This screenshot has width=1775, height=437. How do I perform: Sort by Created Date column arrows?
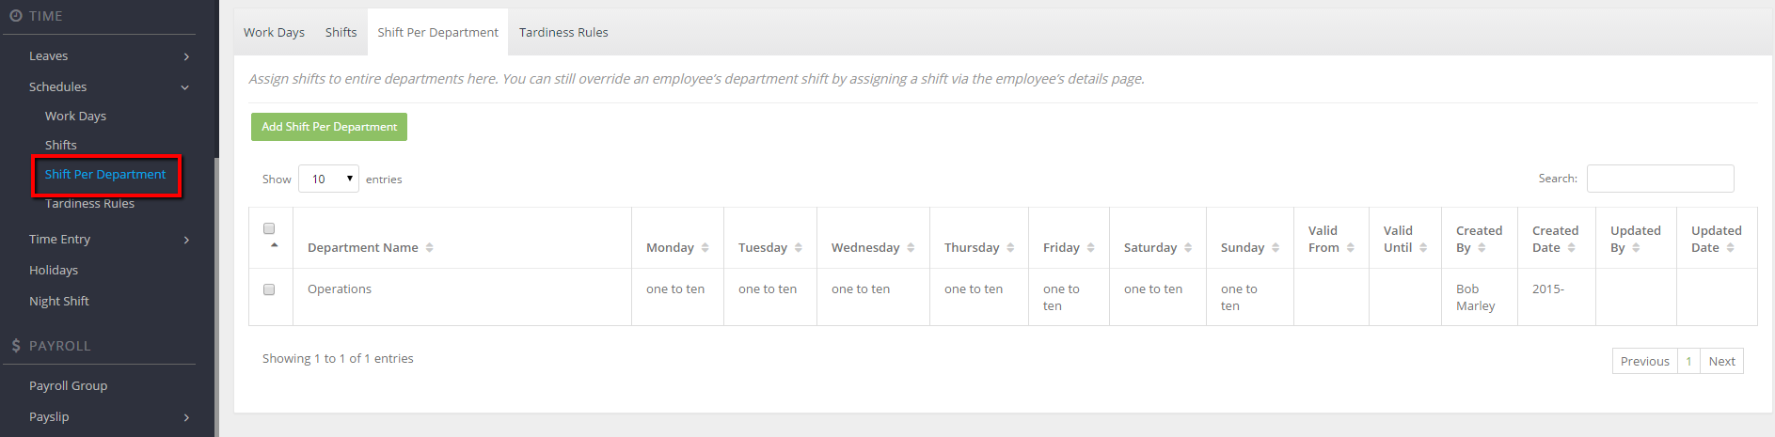pos(1571,248)
